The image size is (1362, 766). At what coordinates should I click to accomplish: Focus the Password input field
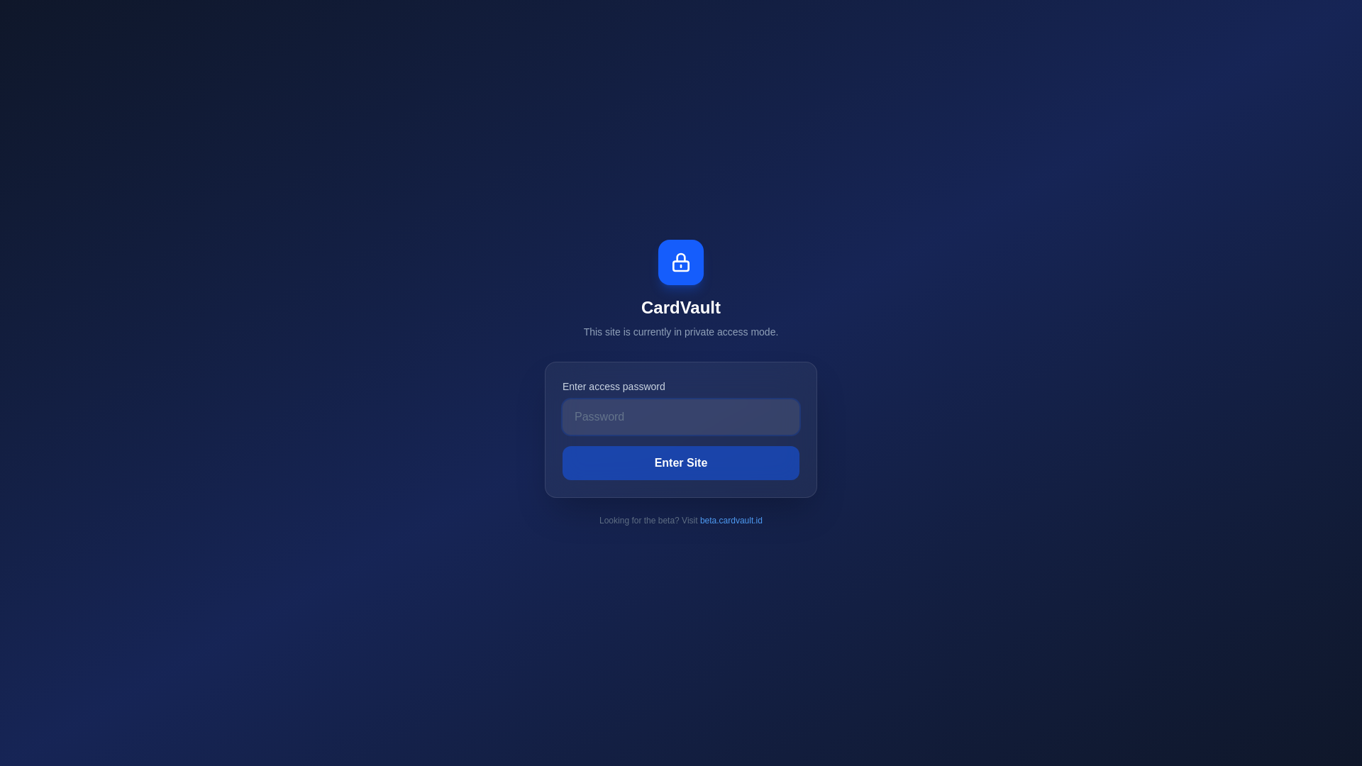pyautogui.click(x=680, y=417)
